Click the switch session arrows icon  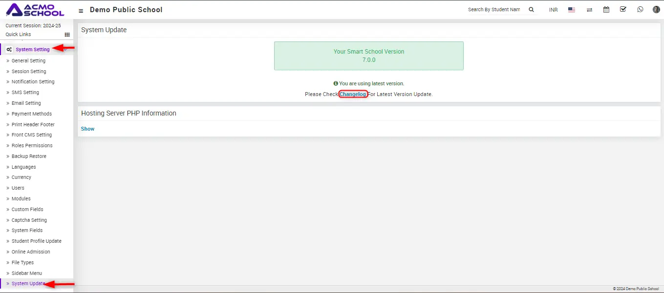pyautogui.click(x=589, y=10)
